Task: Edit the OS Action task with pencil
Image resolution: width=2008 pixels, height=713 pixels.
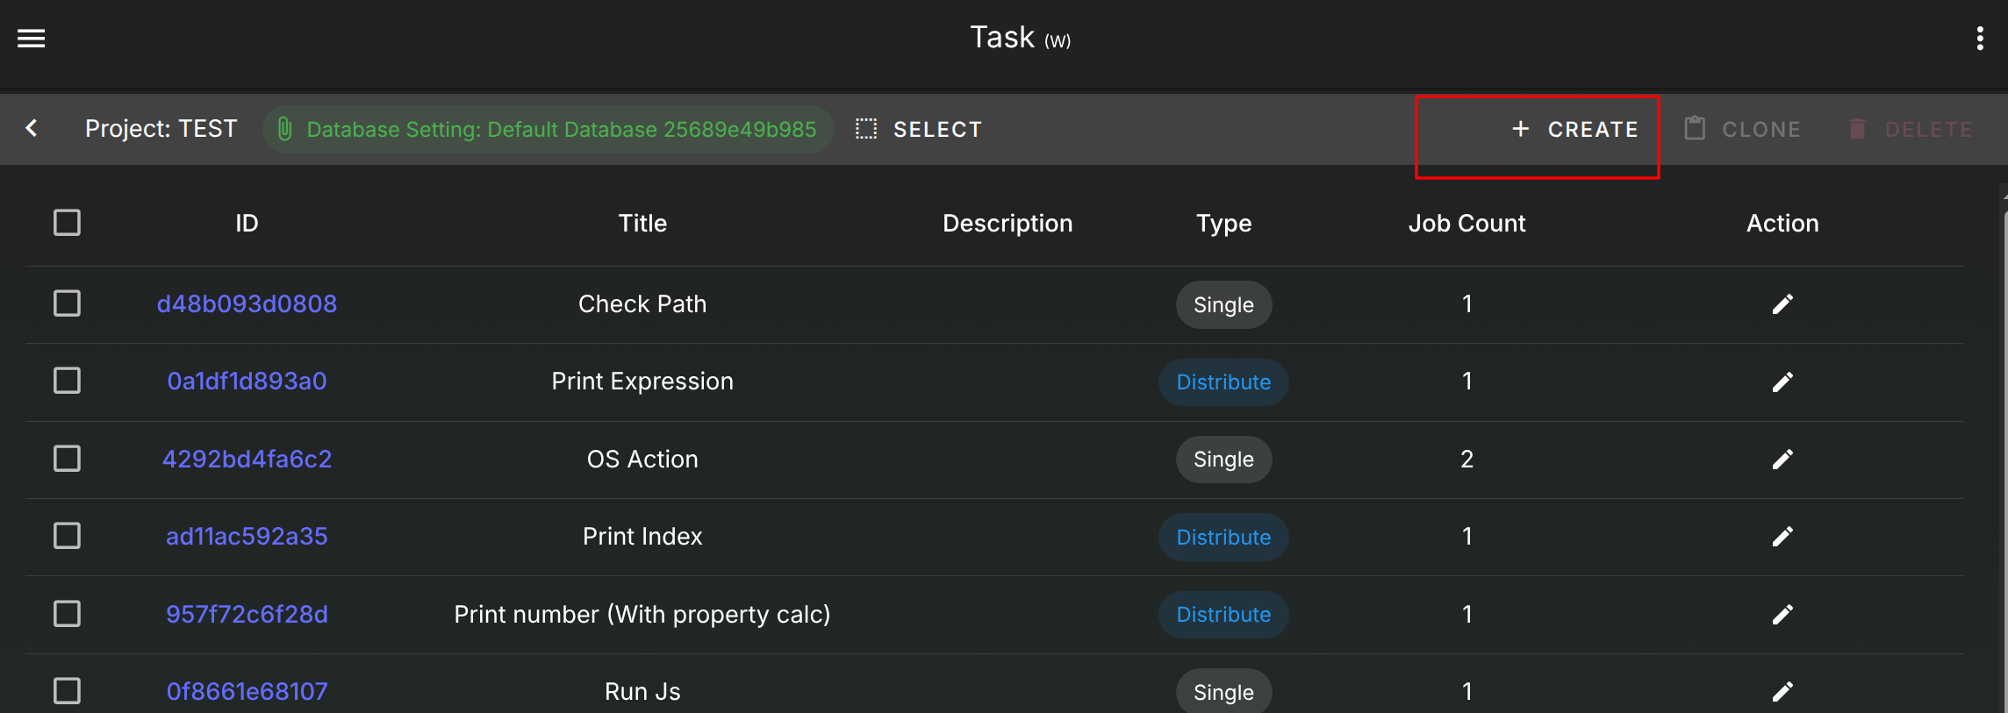Action: click(1782, 460)
